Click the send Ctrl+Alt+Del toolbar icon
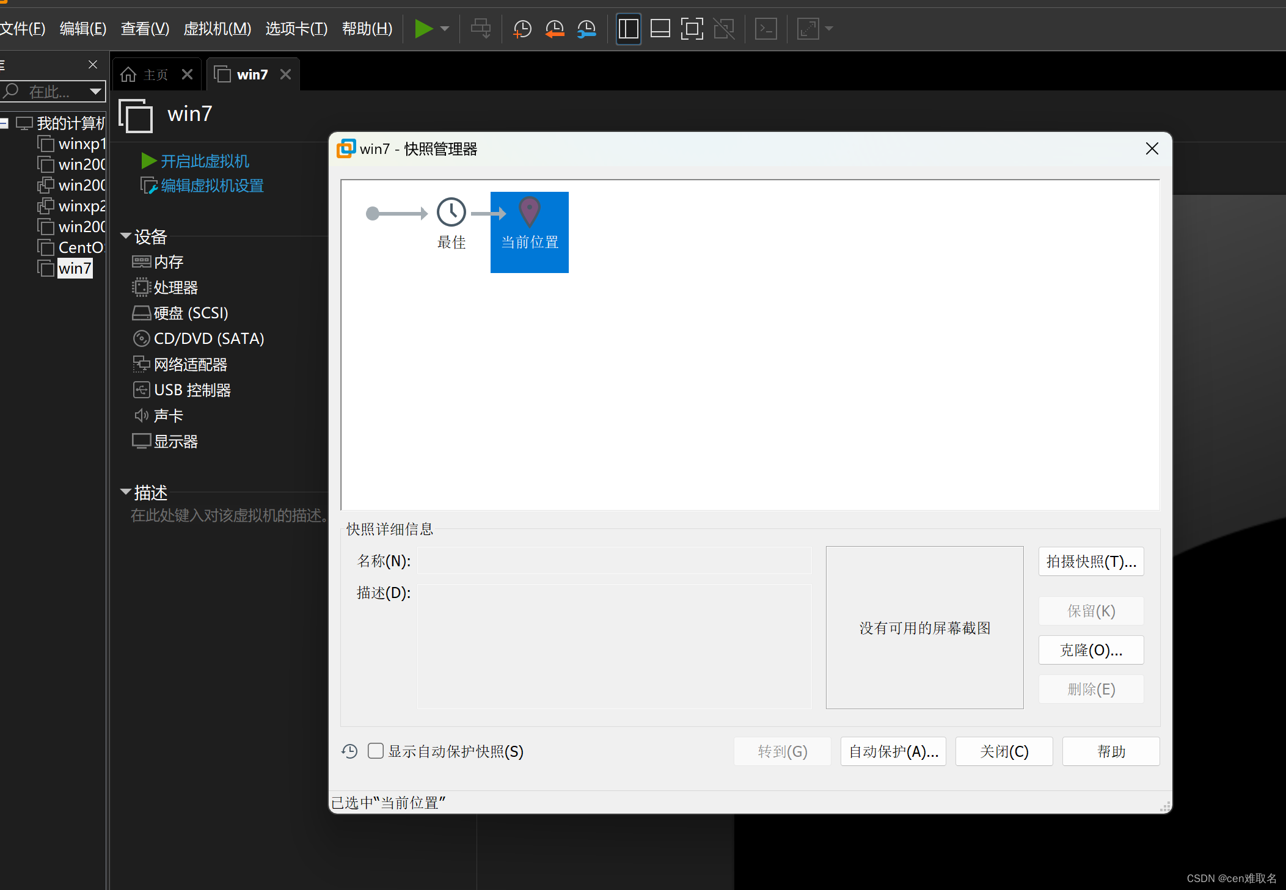The image size is (1286, 890). click(x=481, y=29)
